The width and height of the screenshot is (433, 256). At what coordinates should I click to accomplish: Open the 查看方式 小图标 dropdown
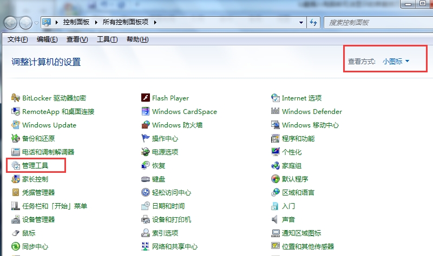(396, 62)
